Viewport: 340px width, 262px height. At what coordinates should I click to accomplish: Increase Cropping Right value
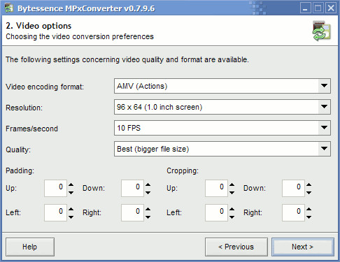click(309, 209)
